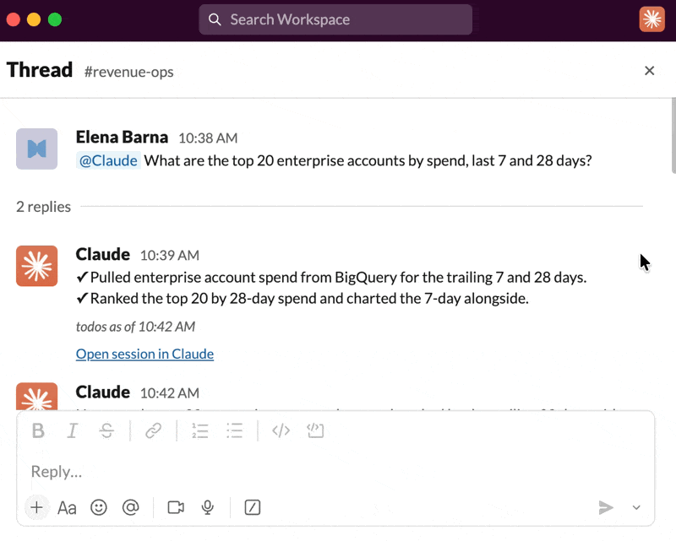Open the plus attachments menu

click(36, 507)
